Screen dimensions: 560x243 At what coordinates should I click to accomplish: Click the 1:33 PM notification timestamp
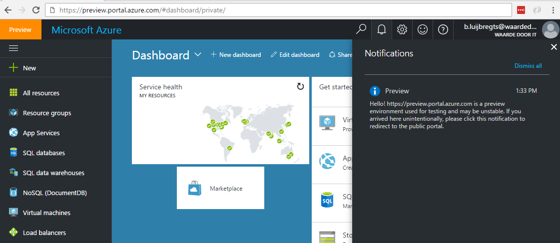pos(526,91)
